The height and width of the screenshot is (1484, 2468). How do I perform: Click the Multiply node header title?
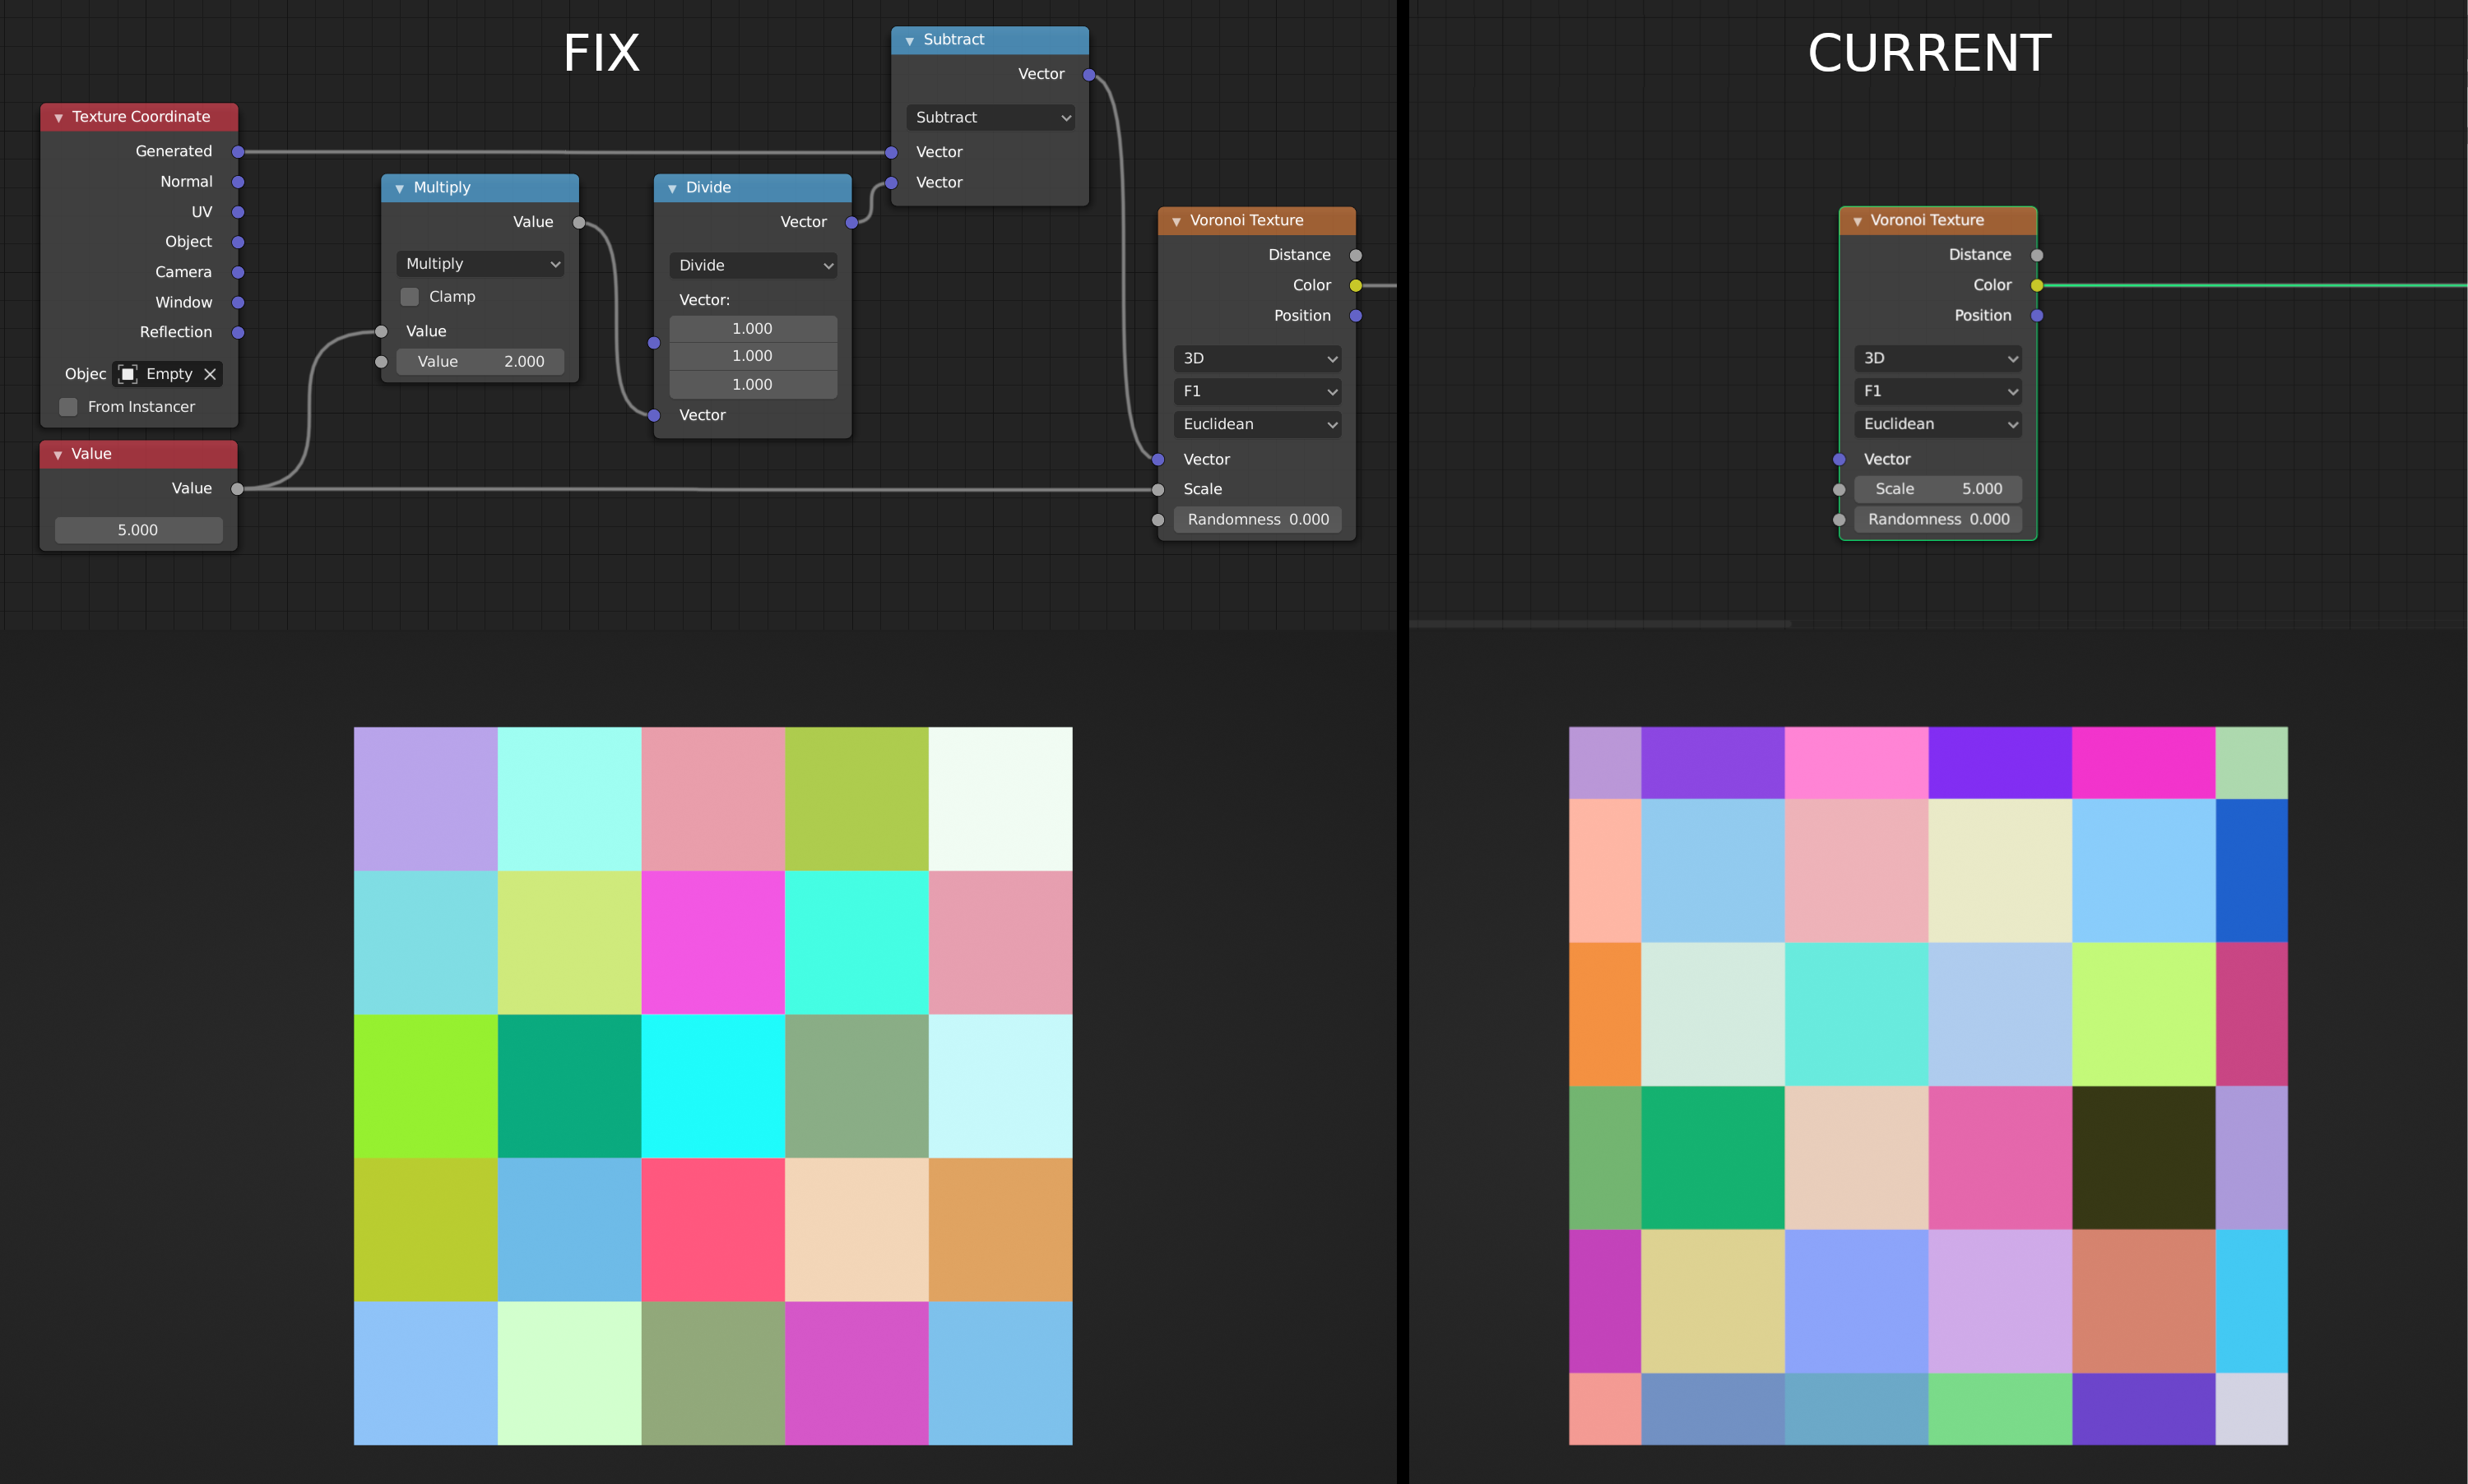[x=442, y=188]
